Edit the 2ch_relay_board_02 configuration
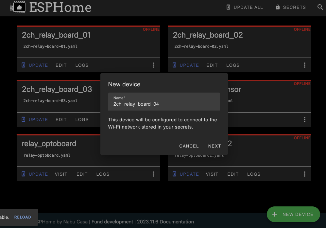The width and height of the screenshot is (326, 228). pyautogui.click(x=212, y=65)
